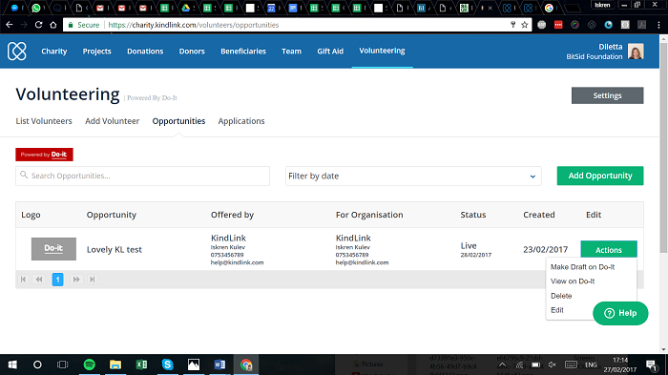Image resolution: width=668 pixels, height=375 pixels.
Task: Choose Edit from Actions menu
Action: click(556, 310)
